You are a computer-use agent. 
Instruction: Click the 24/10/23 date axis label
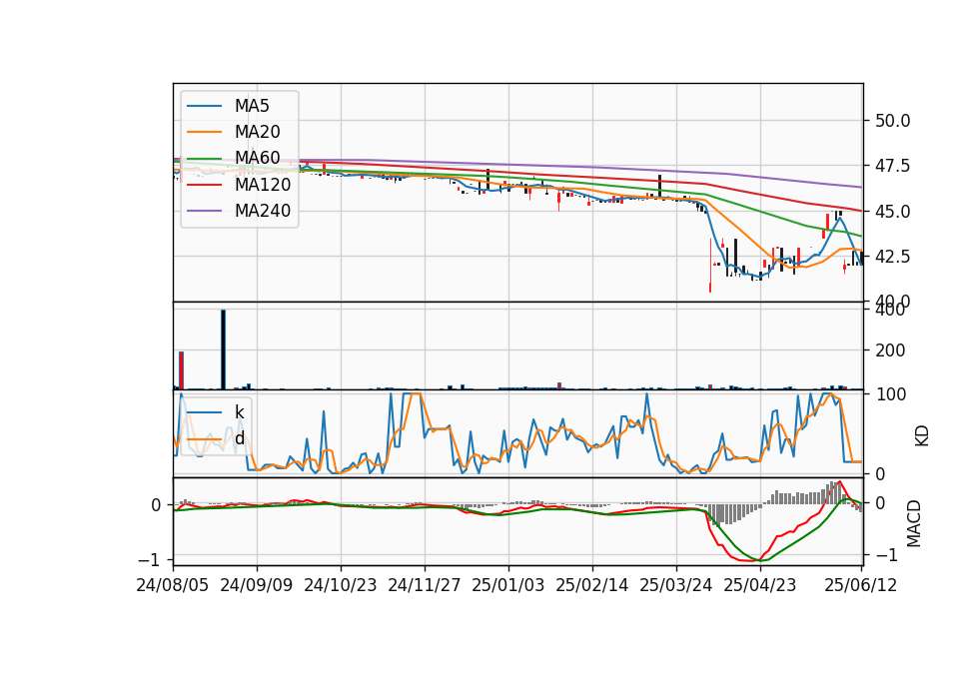tap(341, 585)
